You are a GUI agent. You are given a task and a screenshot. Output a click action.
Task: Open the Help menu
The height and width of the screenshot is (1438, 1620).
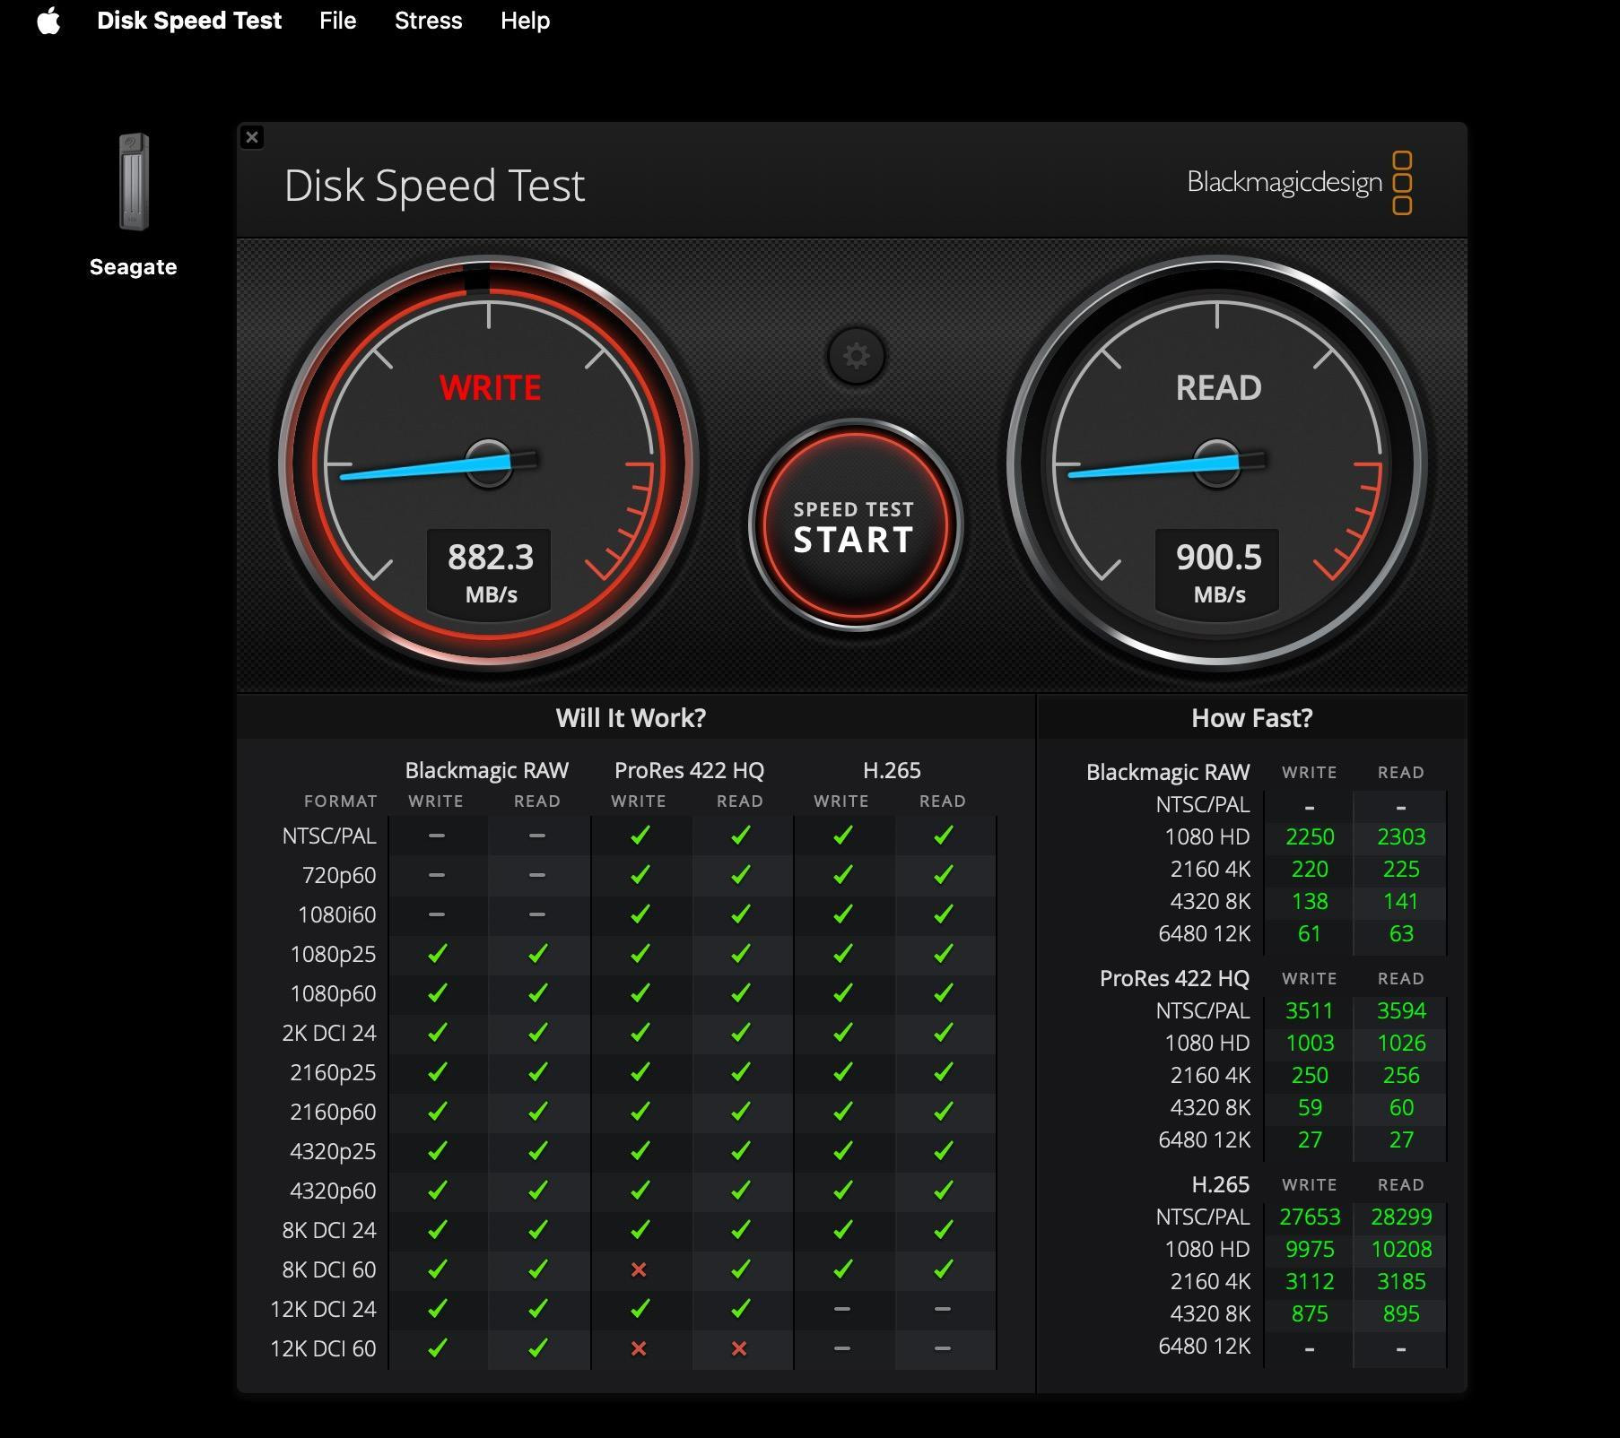pyautogui.click(x=526, y=21)
